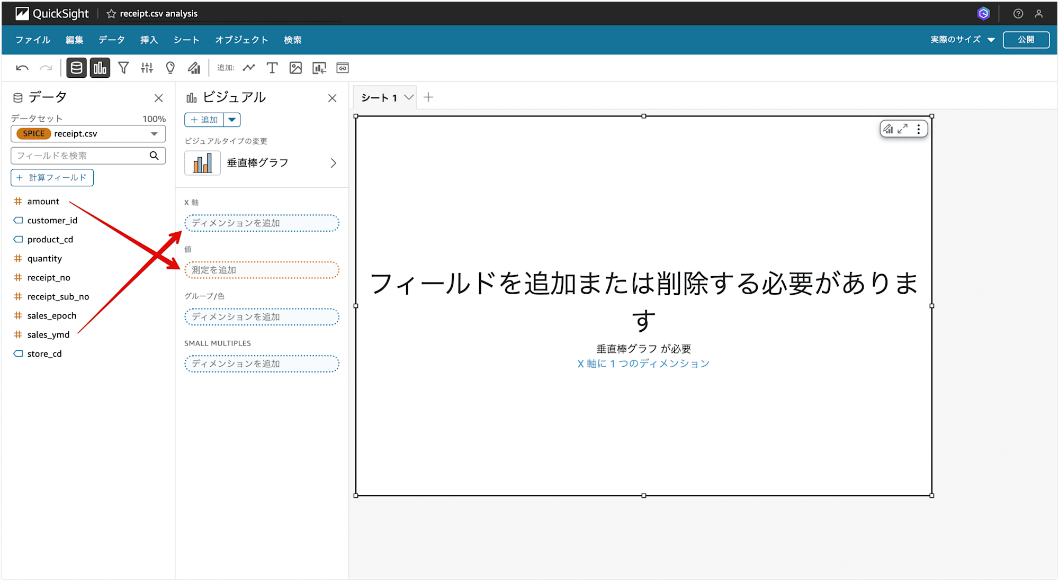The image size is (1059, 581).
Task: Select the receipt_sub_no field
Action: [x=58, y=297]
